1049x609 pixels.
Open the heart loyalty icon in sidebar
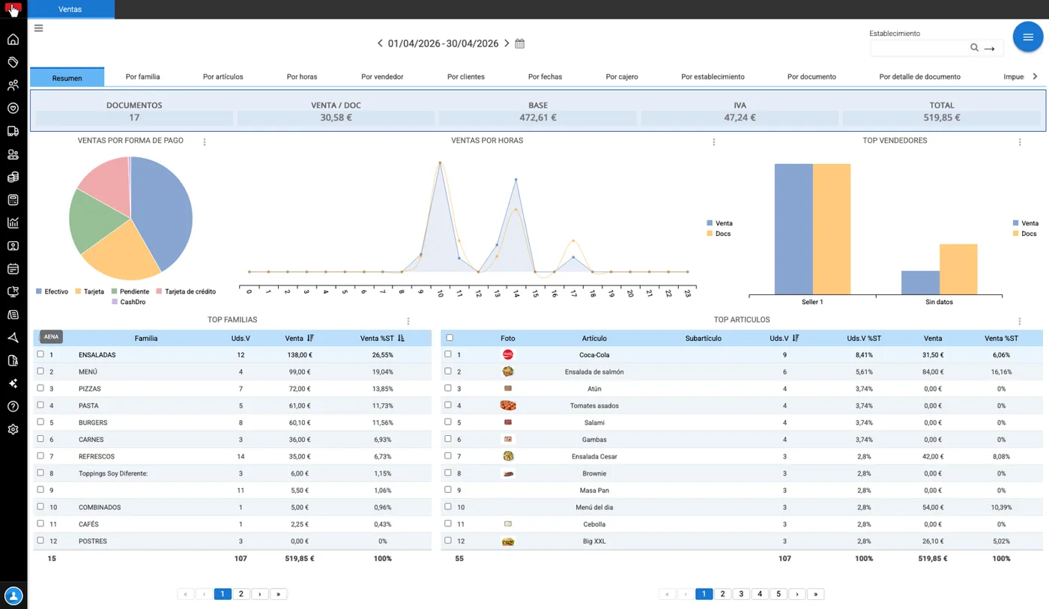coord(13,108)
